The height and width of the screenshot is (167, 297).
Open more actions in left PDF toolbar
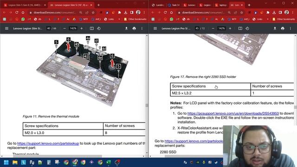coord(142,28)
